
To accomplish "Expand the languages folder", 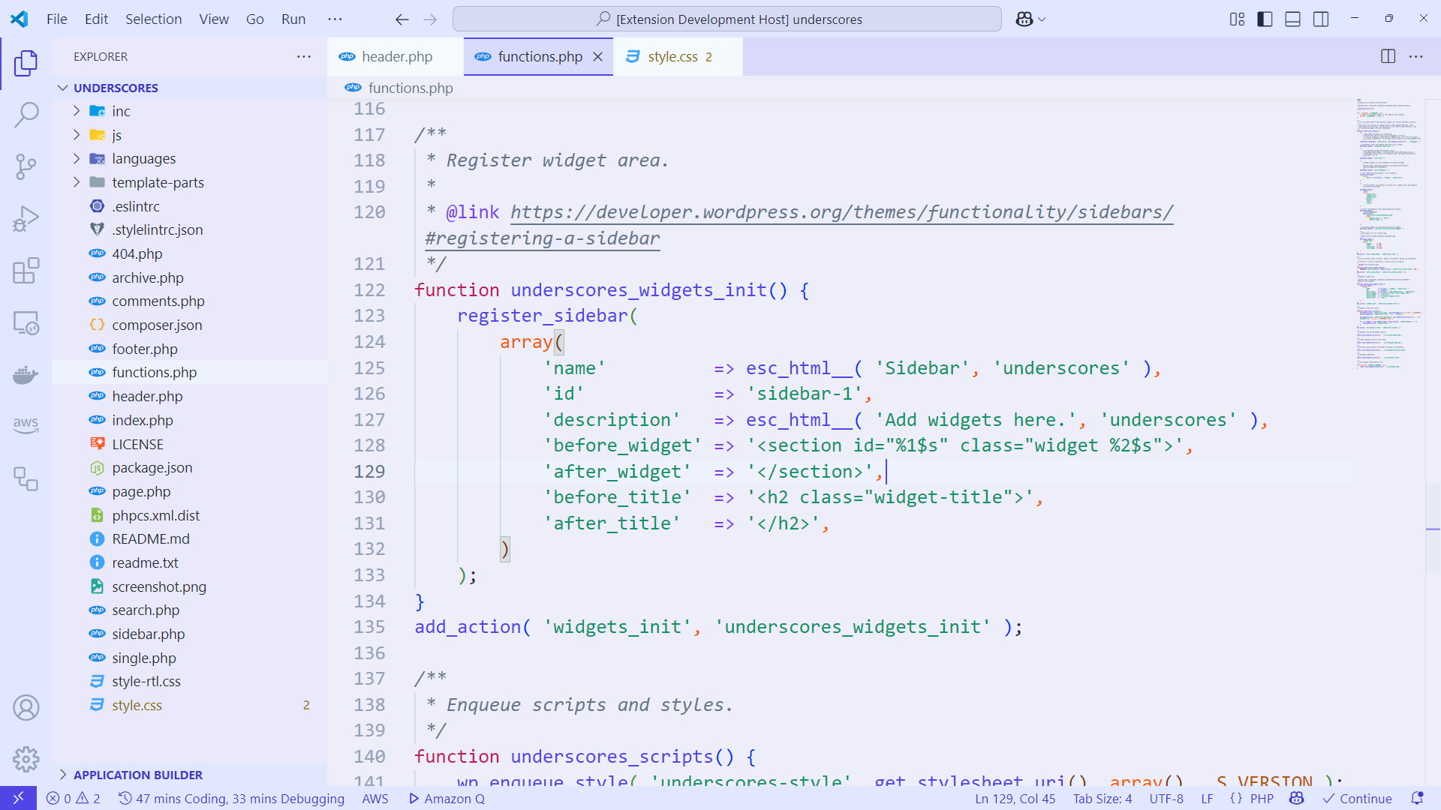I will click(x=143, y=159).
